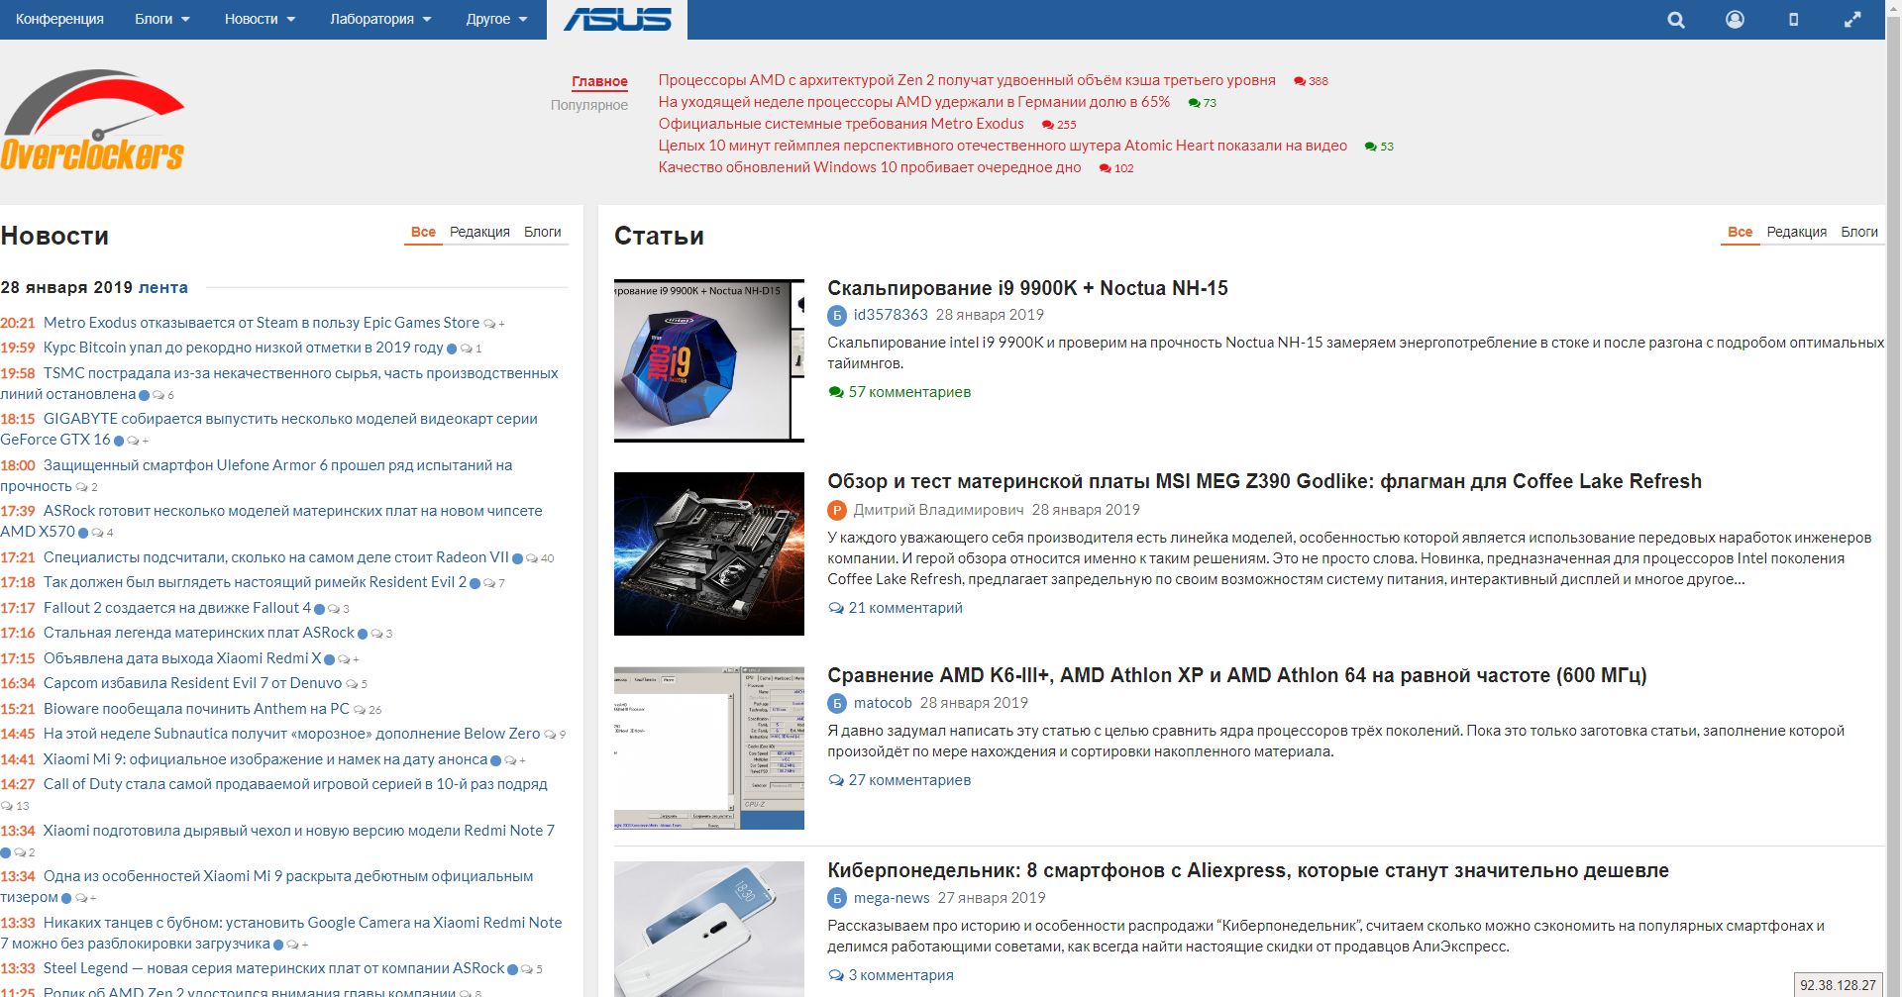The image size is (1902, 997).
Task: Open the MSI motherboard article thumbnail
Action: [x=709, y=553]
